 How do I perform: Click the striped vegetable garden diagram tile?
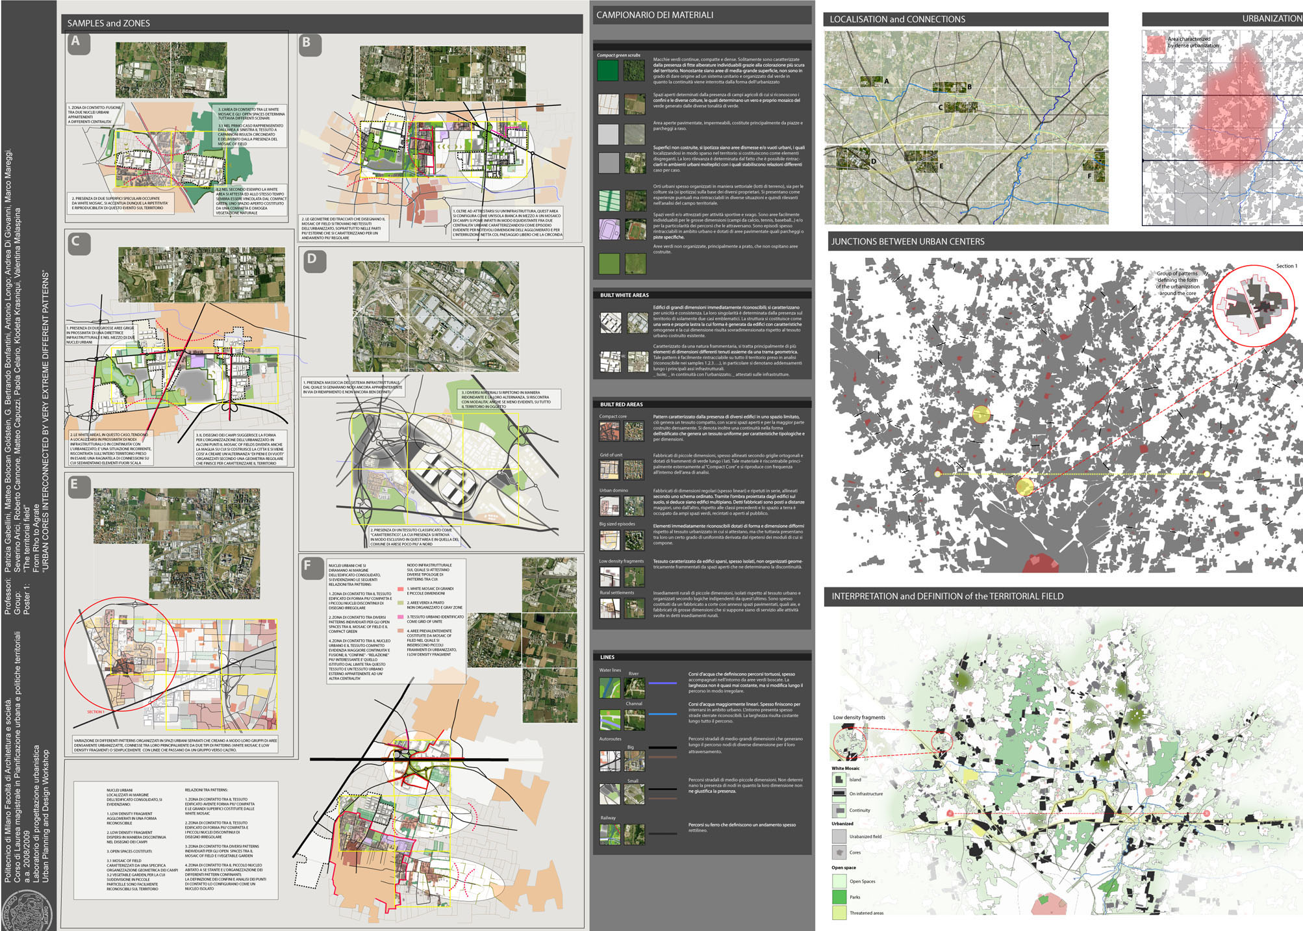click(609, 200)
